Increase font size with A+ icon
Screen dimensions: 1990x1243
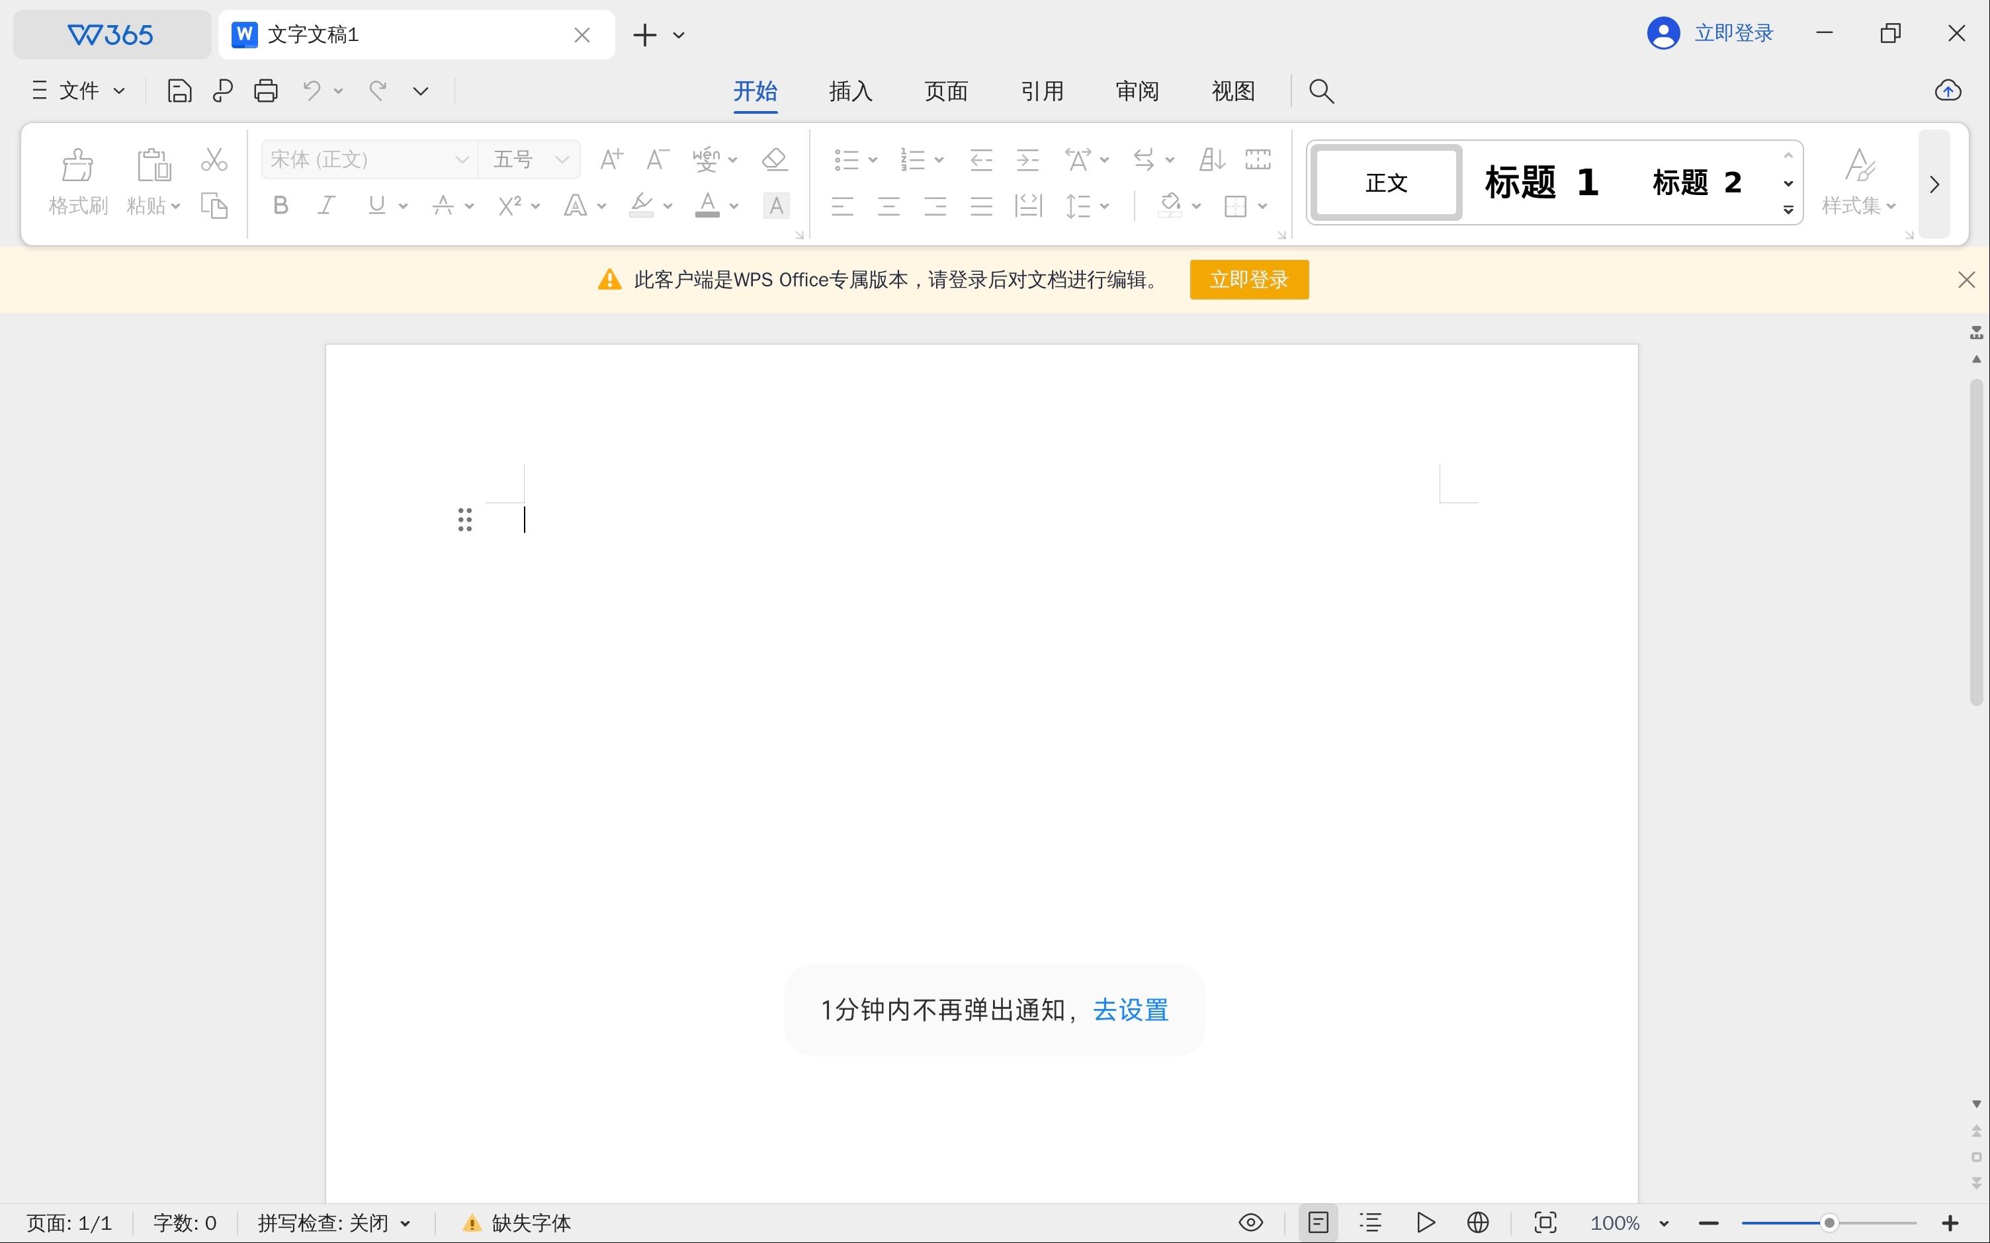(x=611, y=159)
